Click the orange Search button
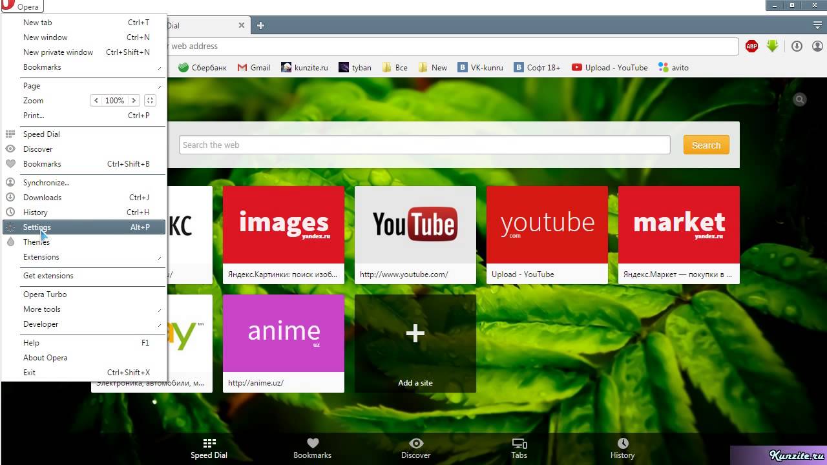The height and width of the screenshot is (465, 827). click(706, 145)
